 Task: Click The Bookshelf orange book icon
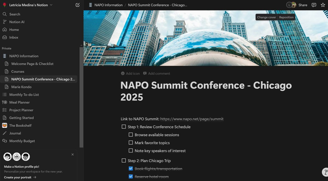click(x=4, y=126)
